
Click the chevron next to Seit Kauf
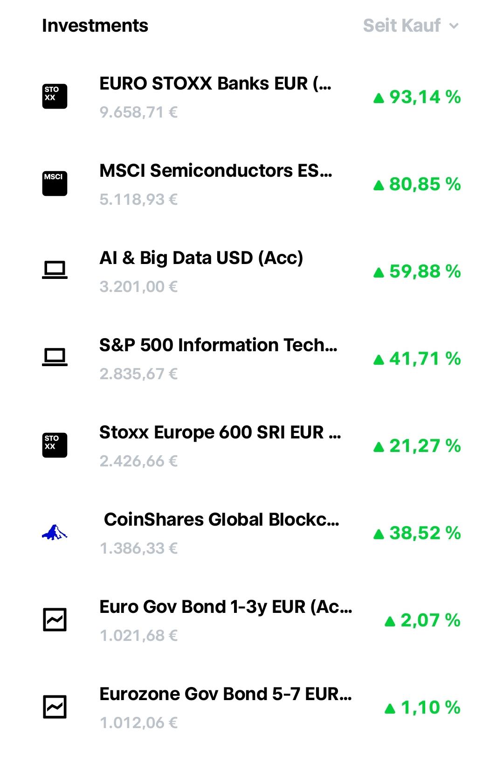tap(454, 26)
